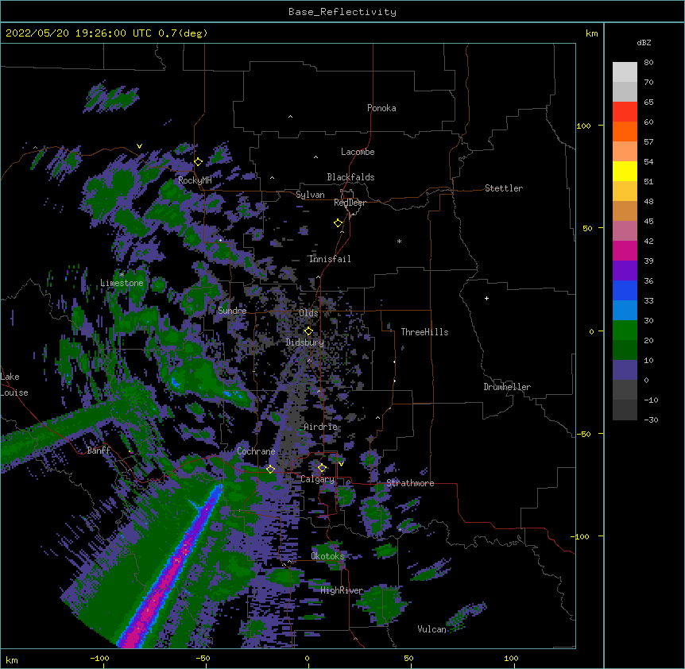
Task: Click the Olds label
Action: point(308,313)
